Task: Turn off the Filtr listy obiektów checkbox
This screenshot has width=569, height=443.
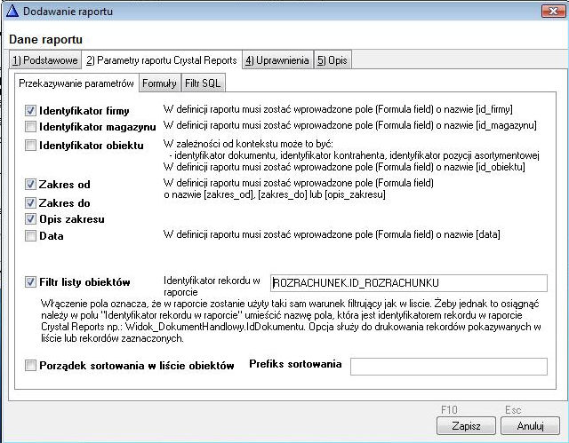Action: coord(31,283)
